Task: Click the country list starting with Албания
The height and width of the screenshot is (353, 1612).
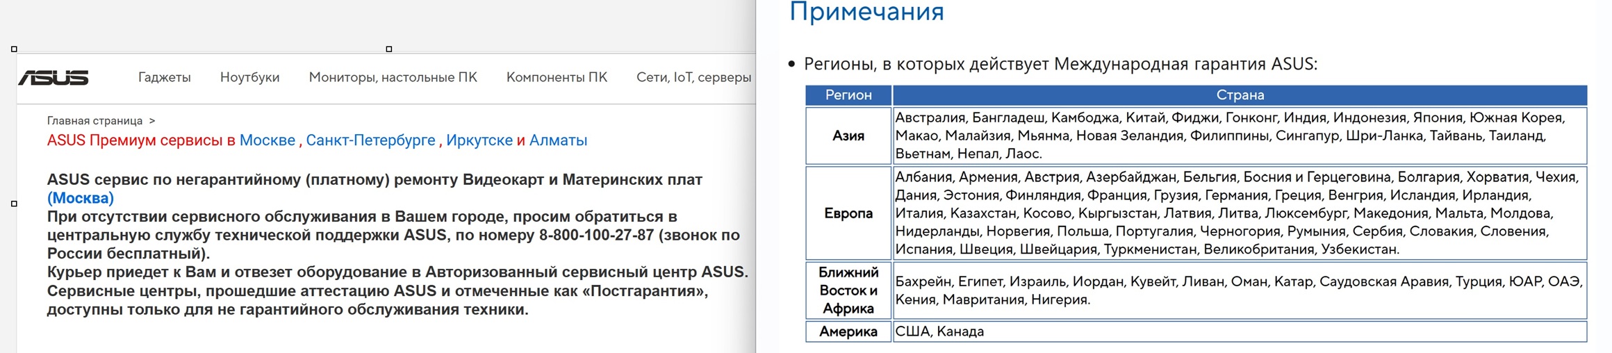Action: coord(1240,213)
